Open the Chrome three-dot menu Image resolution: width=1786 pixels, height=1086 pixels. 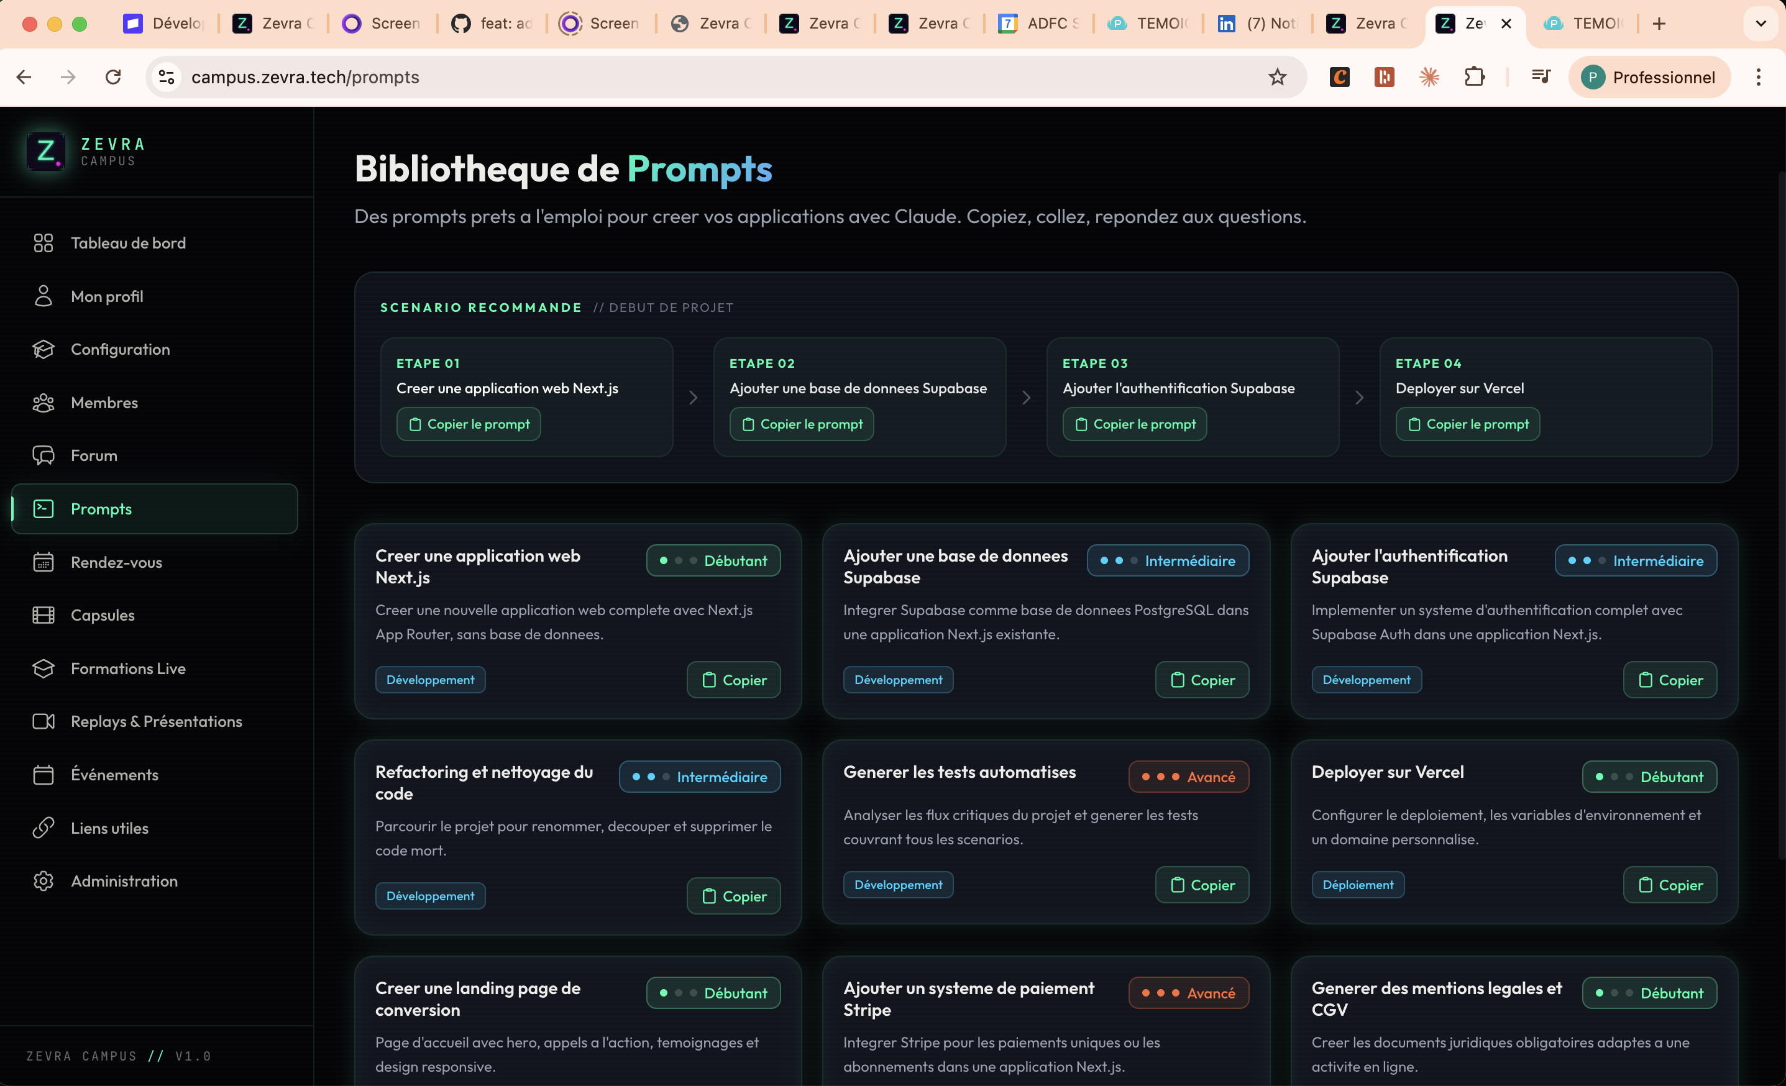tap(1759, 77)
